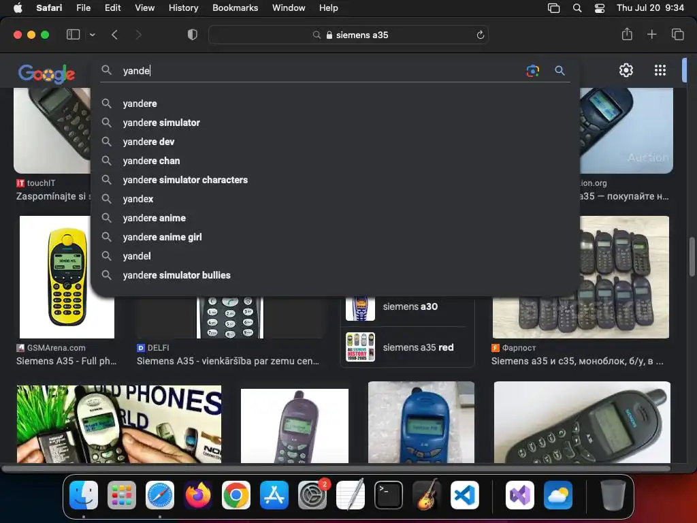The height and width of the screenshot is (523, 697).
Task: Open Spotlight search in menu bar
Action: pos(577,8)
